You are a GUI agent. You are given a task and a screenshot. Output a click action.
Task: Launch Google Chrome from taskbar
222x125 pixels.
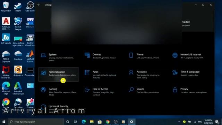tap(108, 122)
